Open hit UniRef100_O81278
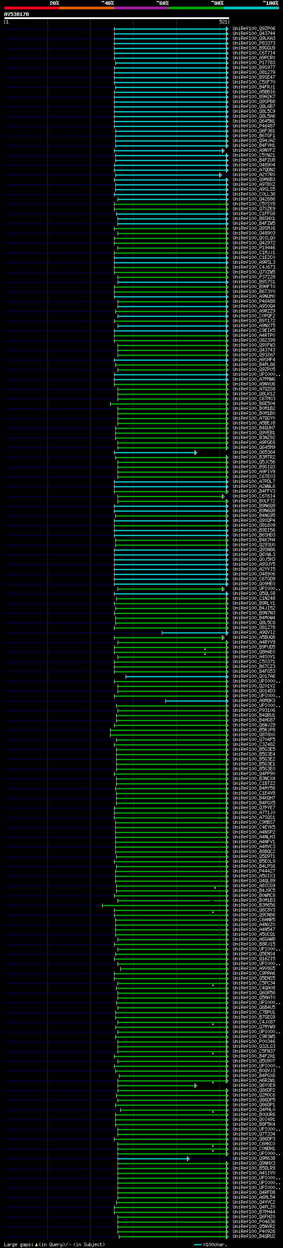Screen dimensions: 283x1248 point(254,627)
